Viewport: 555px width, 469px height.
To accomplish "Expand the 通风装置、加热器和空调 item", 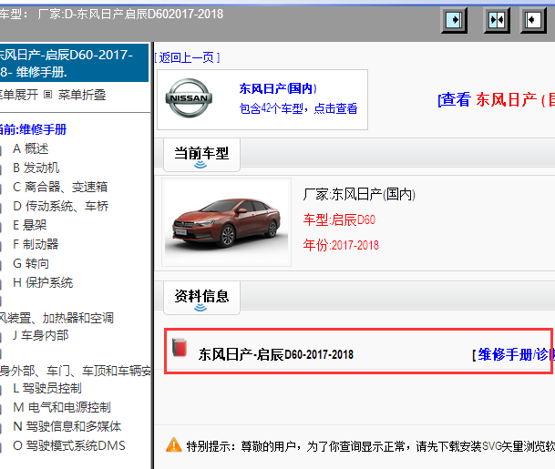I will pyautogui.click(x=57, y=318).
